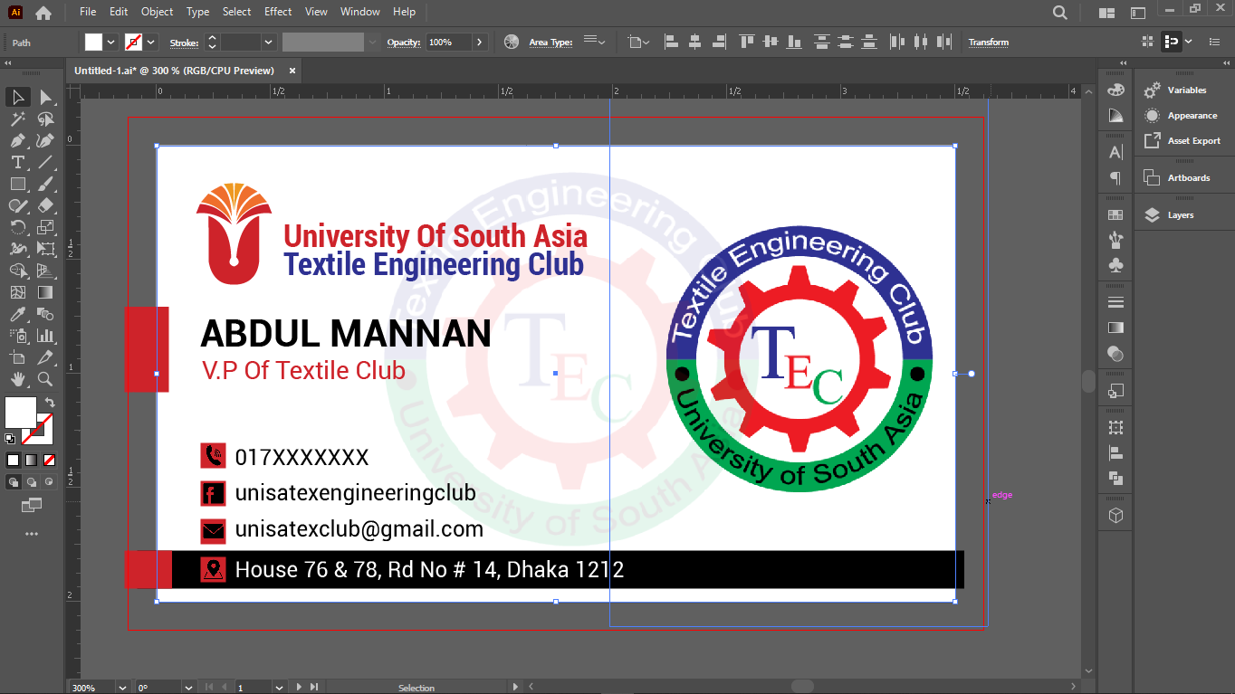Viewport: 1235px width, 694px height.
Task: Choose the Rotate tool
Action: click(17, 227)
